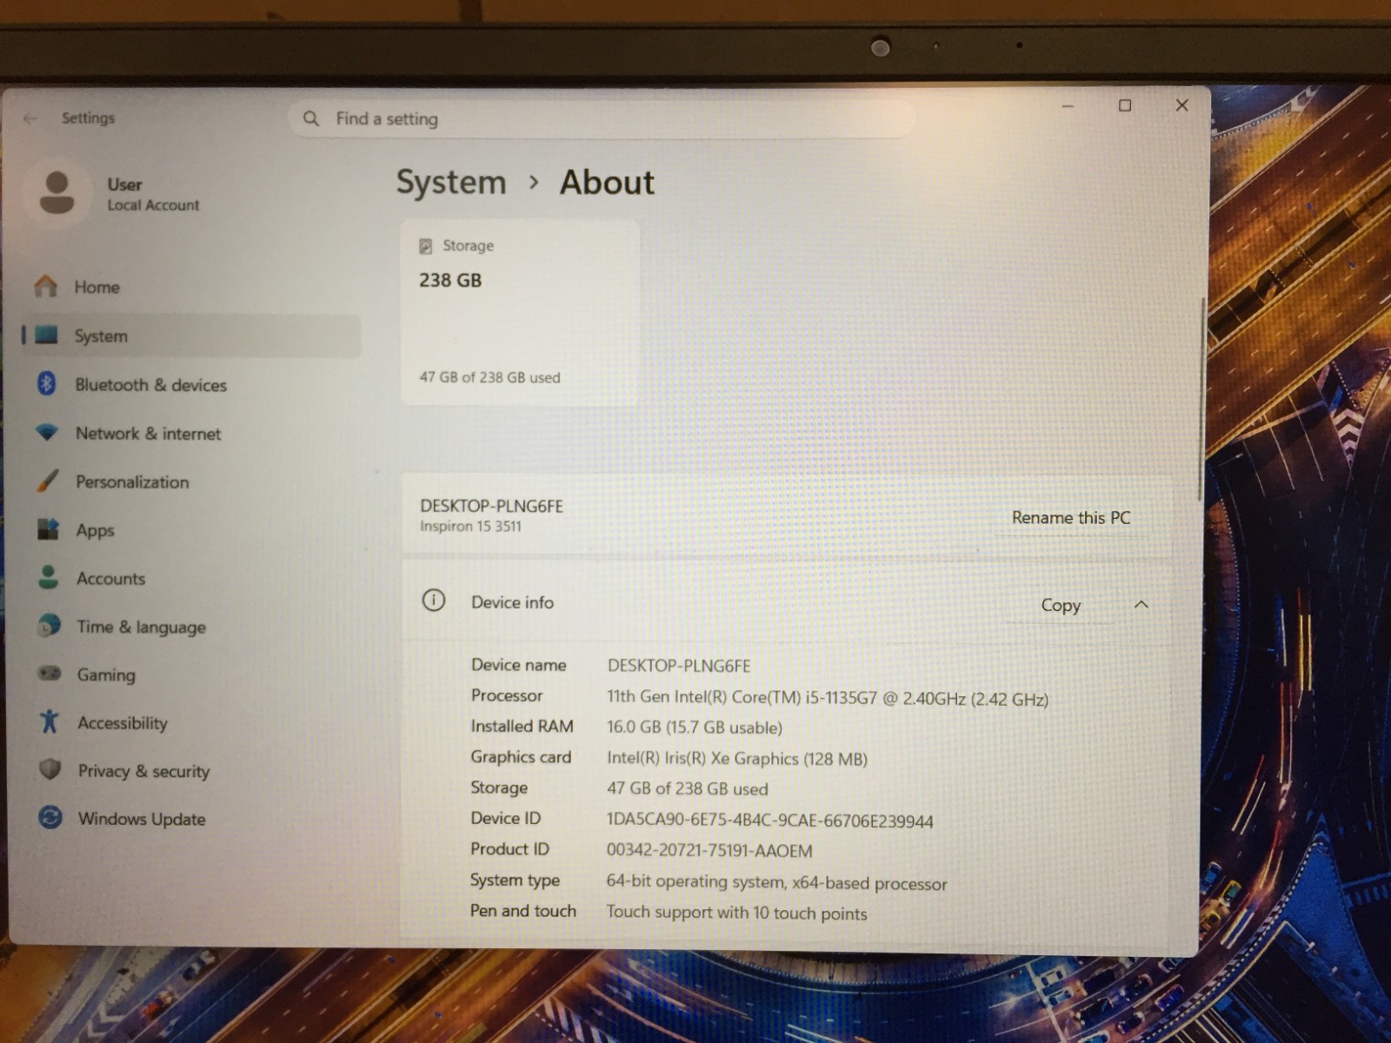
Task: Click the Privacy & security shield icon
Action: (50, 769)
